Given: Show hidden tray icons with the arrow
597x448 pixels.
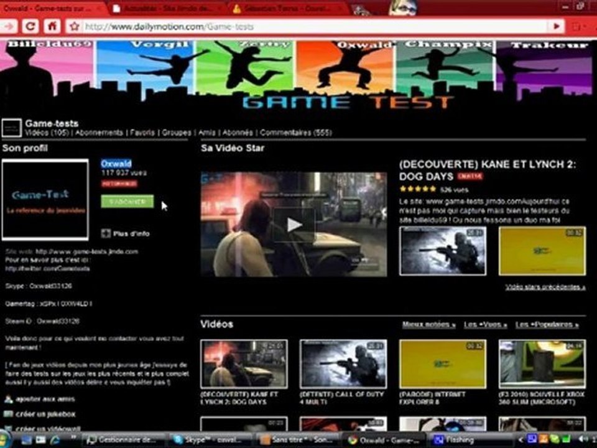Looking at the screenshot, I should pos(520,440).
